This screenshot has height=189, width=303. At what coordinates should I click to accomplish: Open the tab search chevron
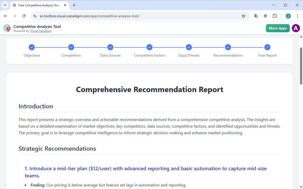(x=5, y=5)
